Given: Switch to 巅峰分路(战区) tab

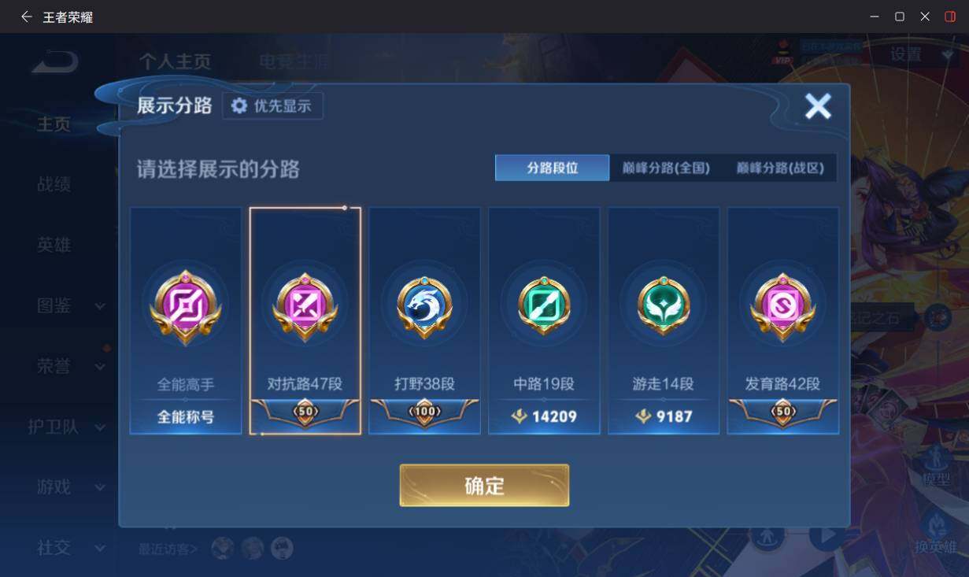Looking at the screenshot, I should 780,168.
